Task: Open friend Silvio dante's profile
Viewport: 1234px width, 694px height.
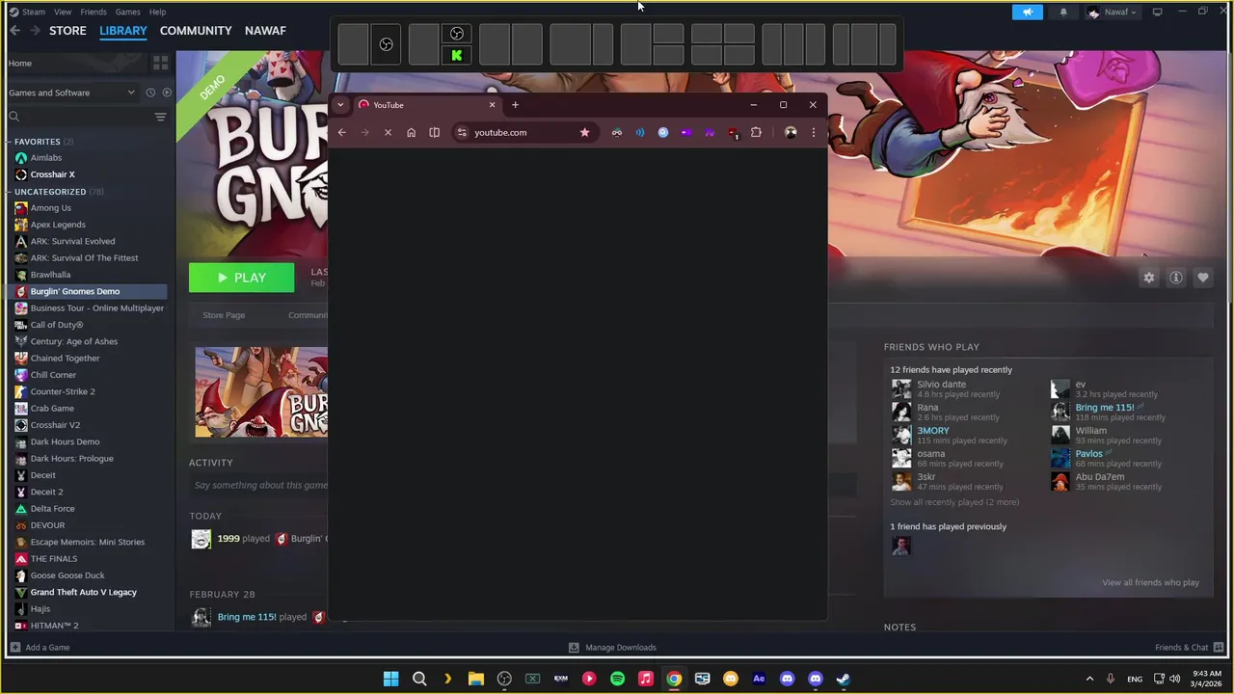Action: tap(941, 385)
